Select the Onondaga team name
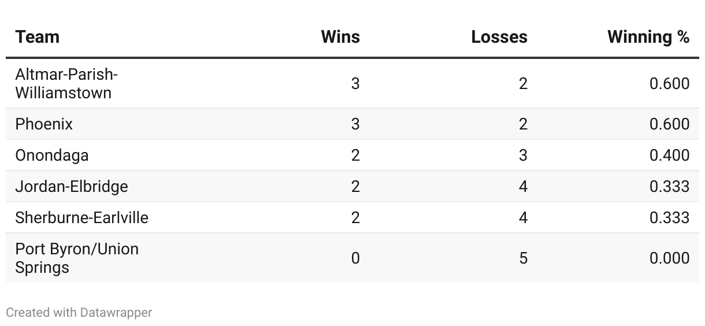Screen dimensions: 705x326 tap(52, 155)
